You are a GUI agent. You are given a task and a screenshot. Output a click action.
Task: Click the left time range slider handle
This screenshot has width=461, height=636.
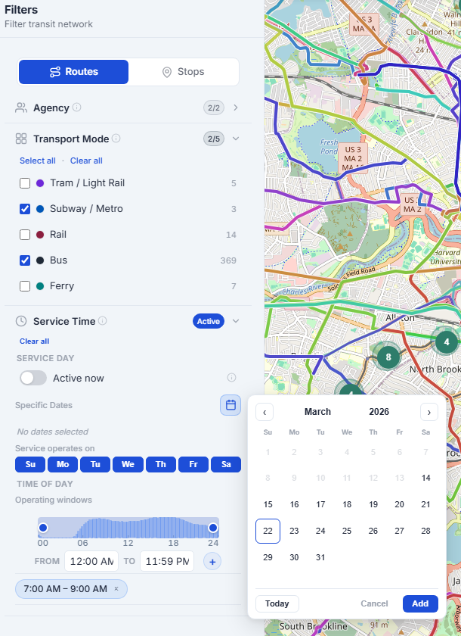(43, 527)
